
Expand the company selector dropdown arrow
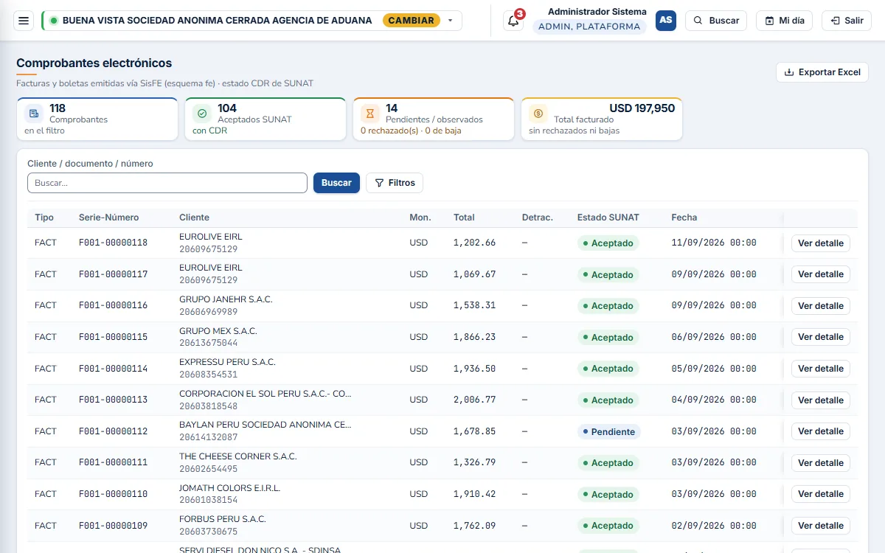coord(451,21)
